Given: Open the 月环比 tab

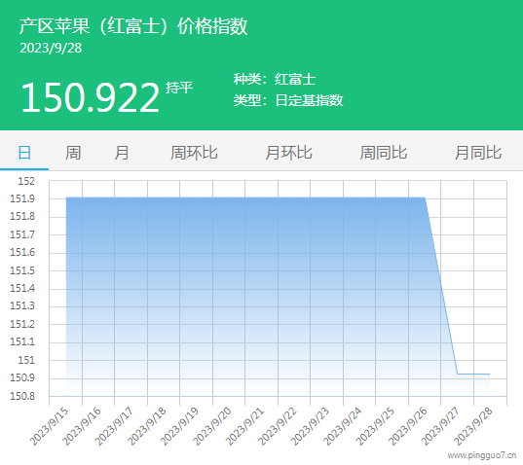Looking at the screenshot, I should click(288, 153).
